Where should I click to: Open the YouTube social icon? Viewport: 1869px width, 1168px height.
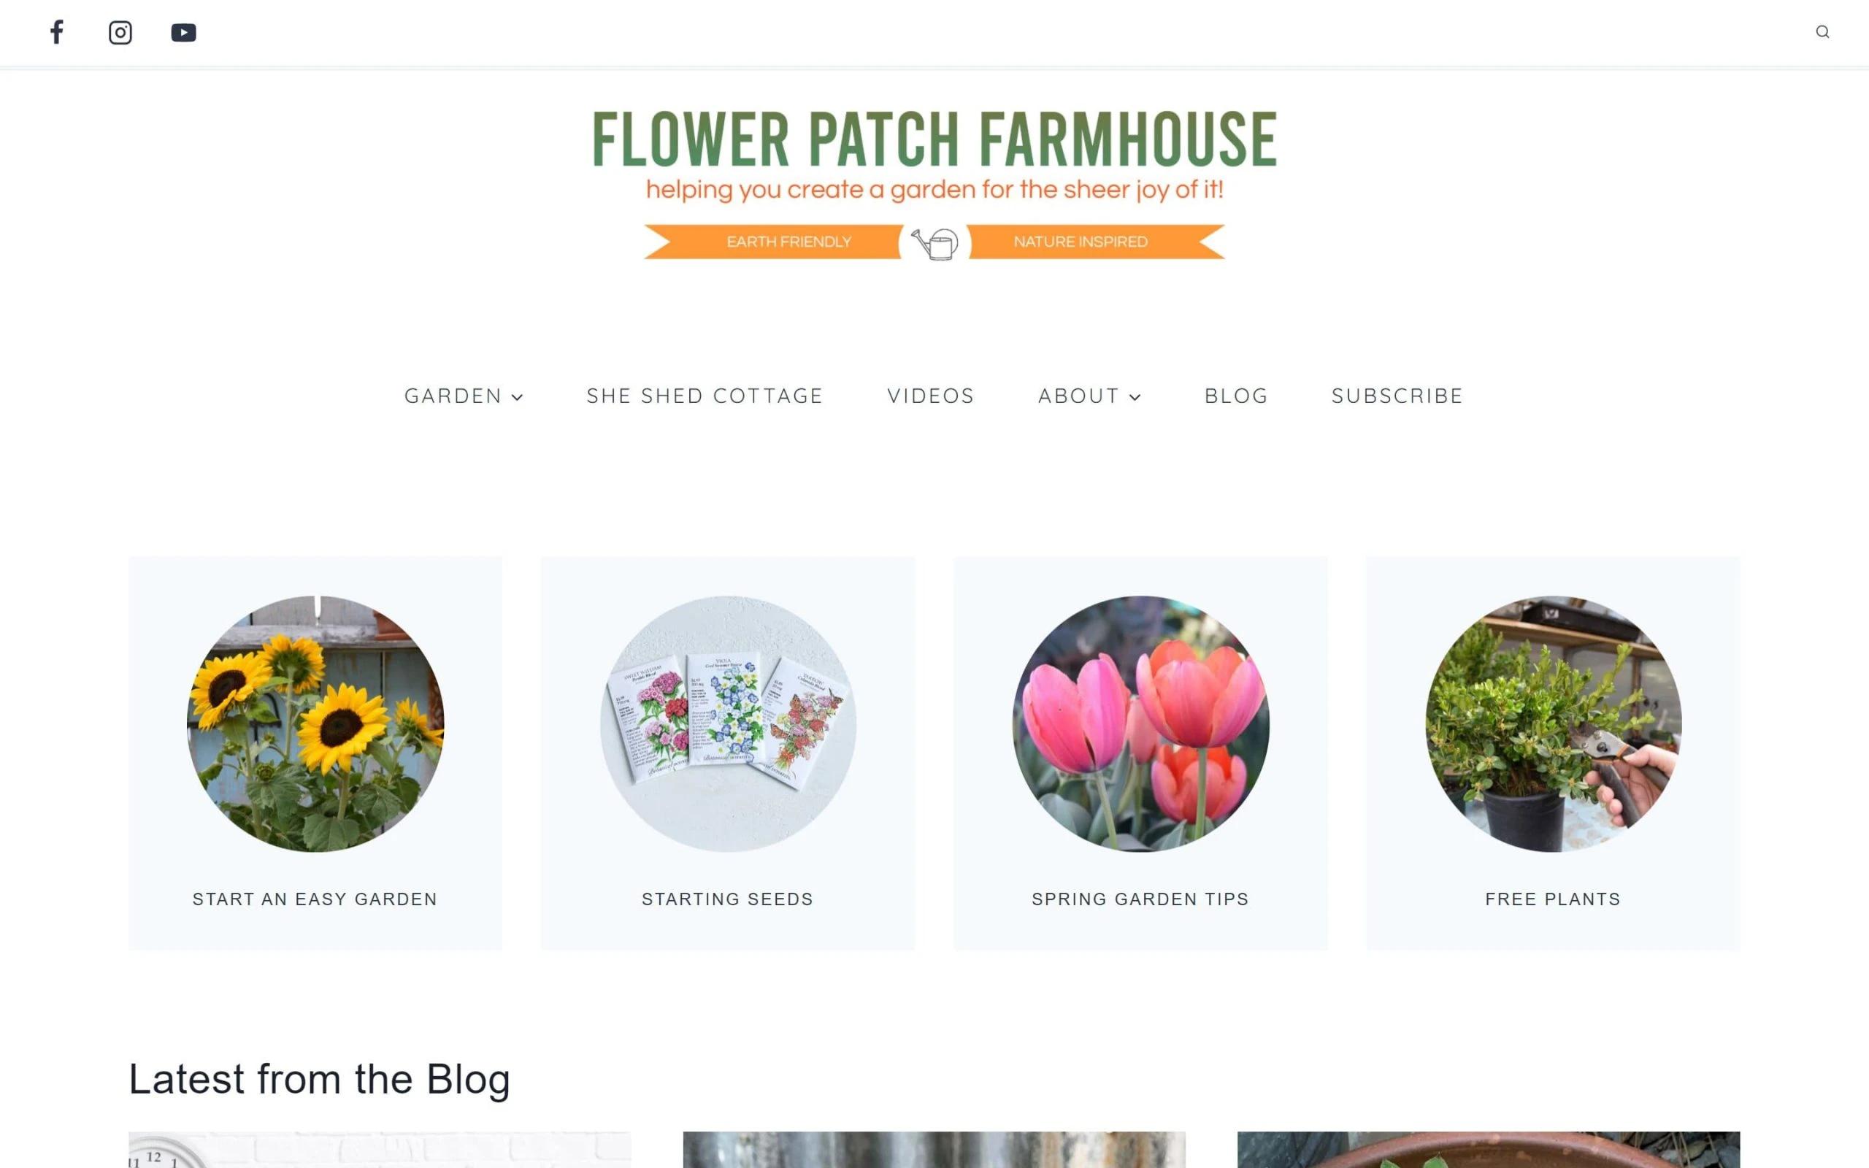[x=183, y=32]
